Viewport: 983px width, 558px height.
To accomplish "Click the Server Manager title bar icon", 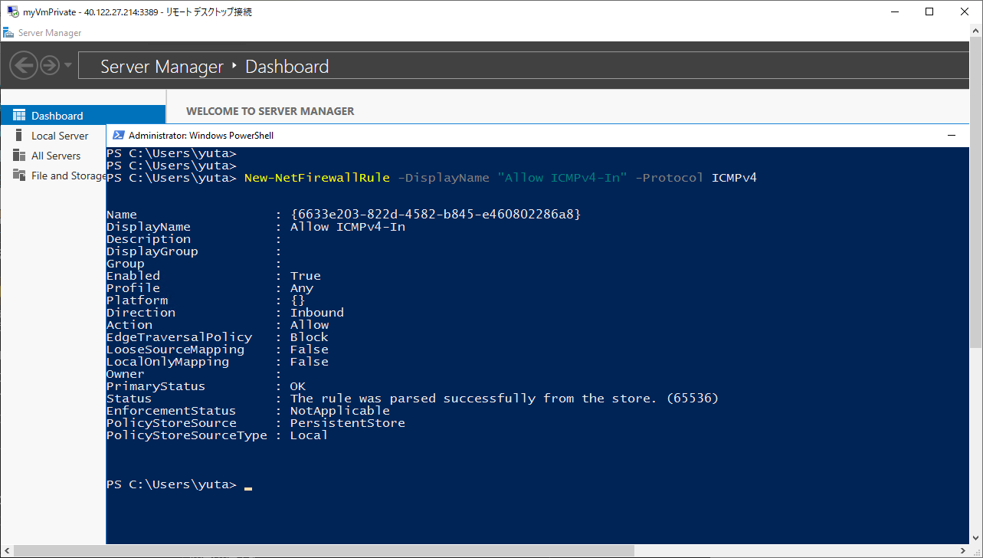I will pyautogui.click(x=8, y=33).
